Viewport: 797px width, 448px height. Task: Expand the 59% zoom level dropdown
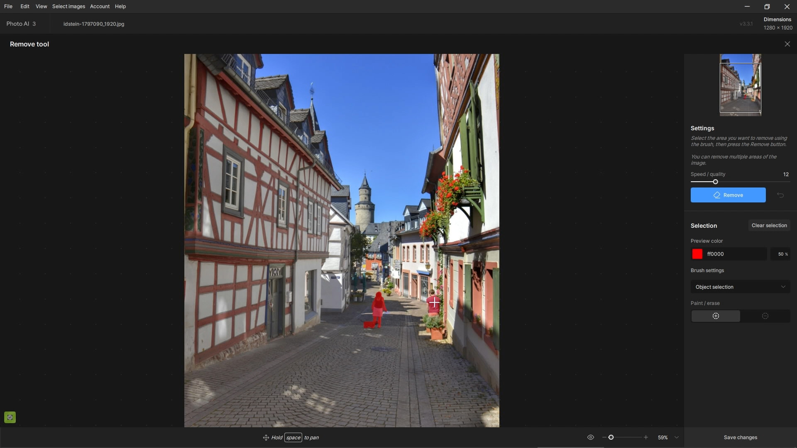coord(677,437)
